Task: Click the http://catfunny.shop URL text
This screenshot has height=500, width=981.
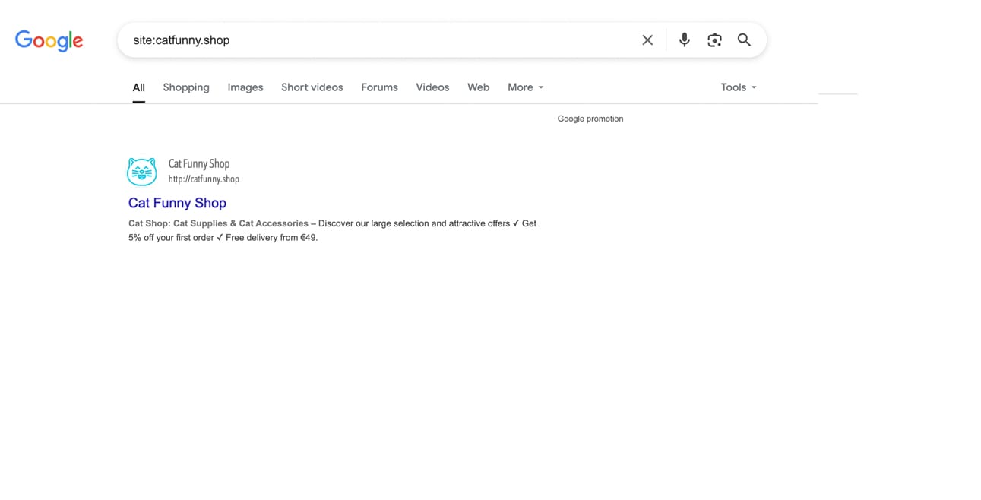Action: pyautogui.click(x=204, y=179)
